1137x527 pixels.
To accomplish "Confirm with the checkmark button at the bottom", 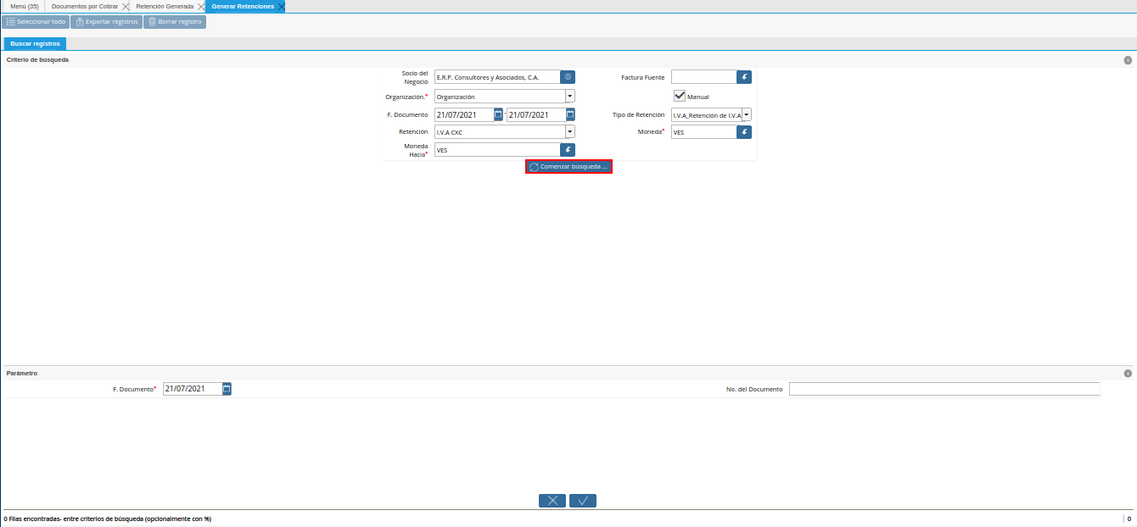I will click(583, 501).
